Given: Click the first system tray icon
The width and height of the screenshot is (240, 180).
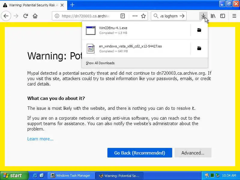Looking at the screenshot, I should [207, 175].
